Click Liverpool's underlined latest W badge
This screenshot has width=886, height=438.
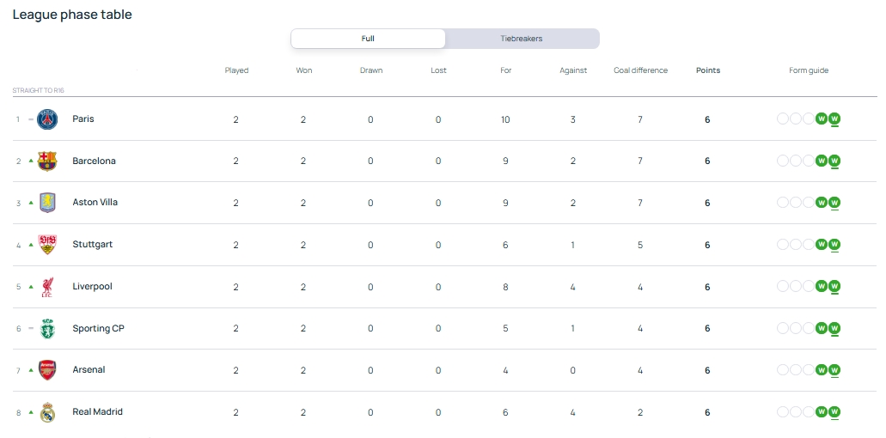pos(834,287)
